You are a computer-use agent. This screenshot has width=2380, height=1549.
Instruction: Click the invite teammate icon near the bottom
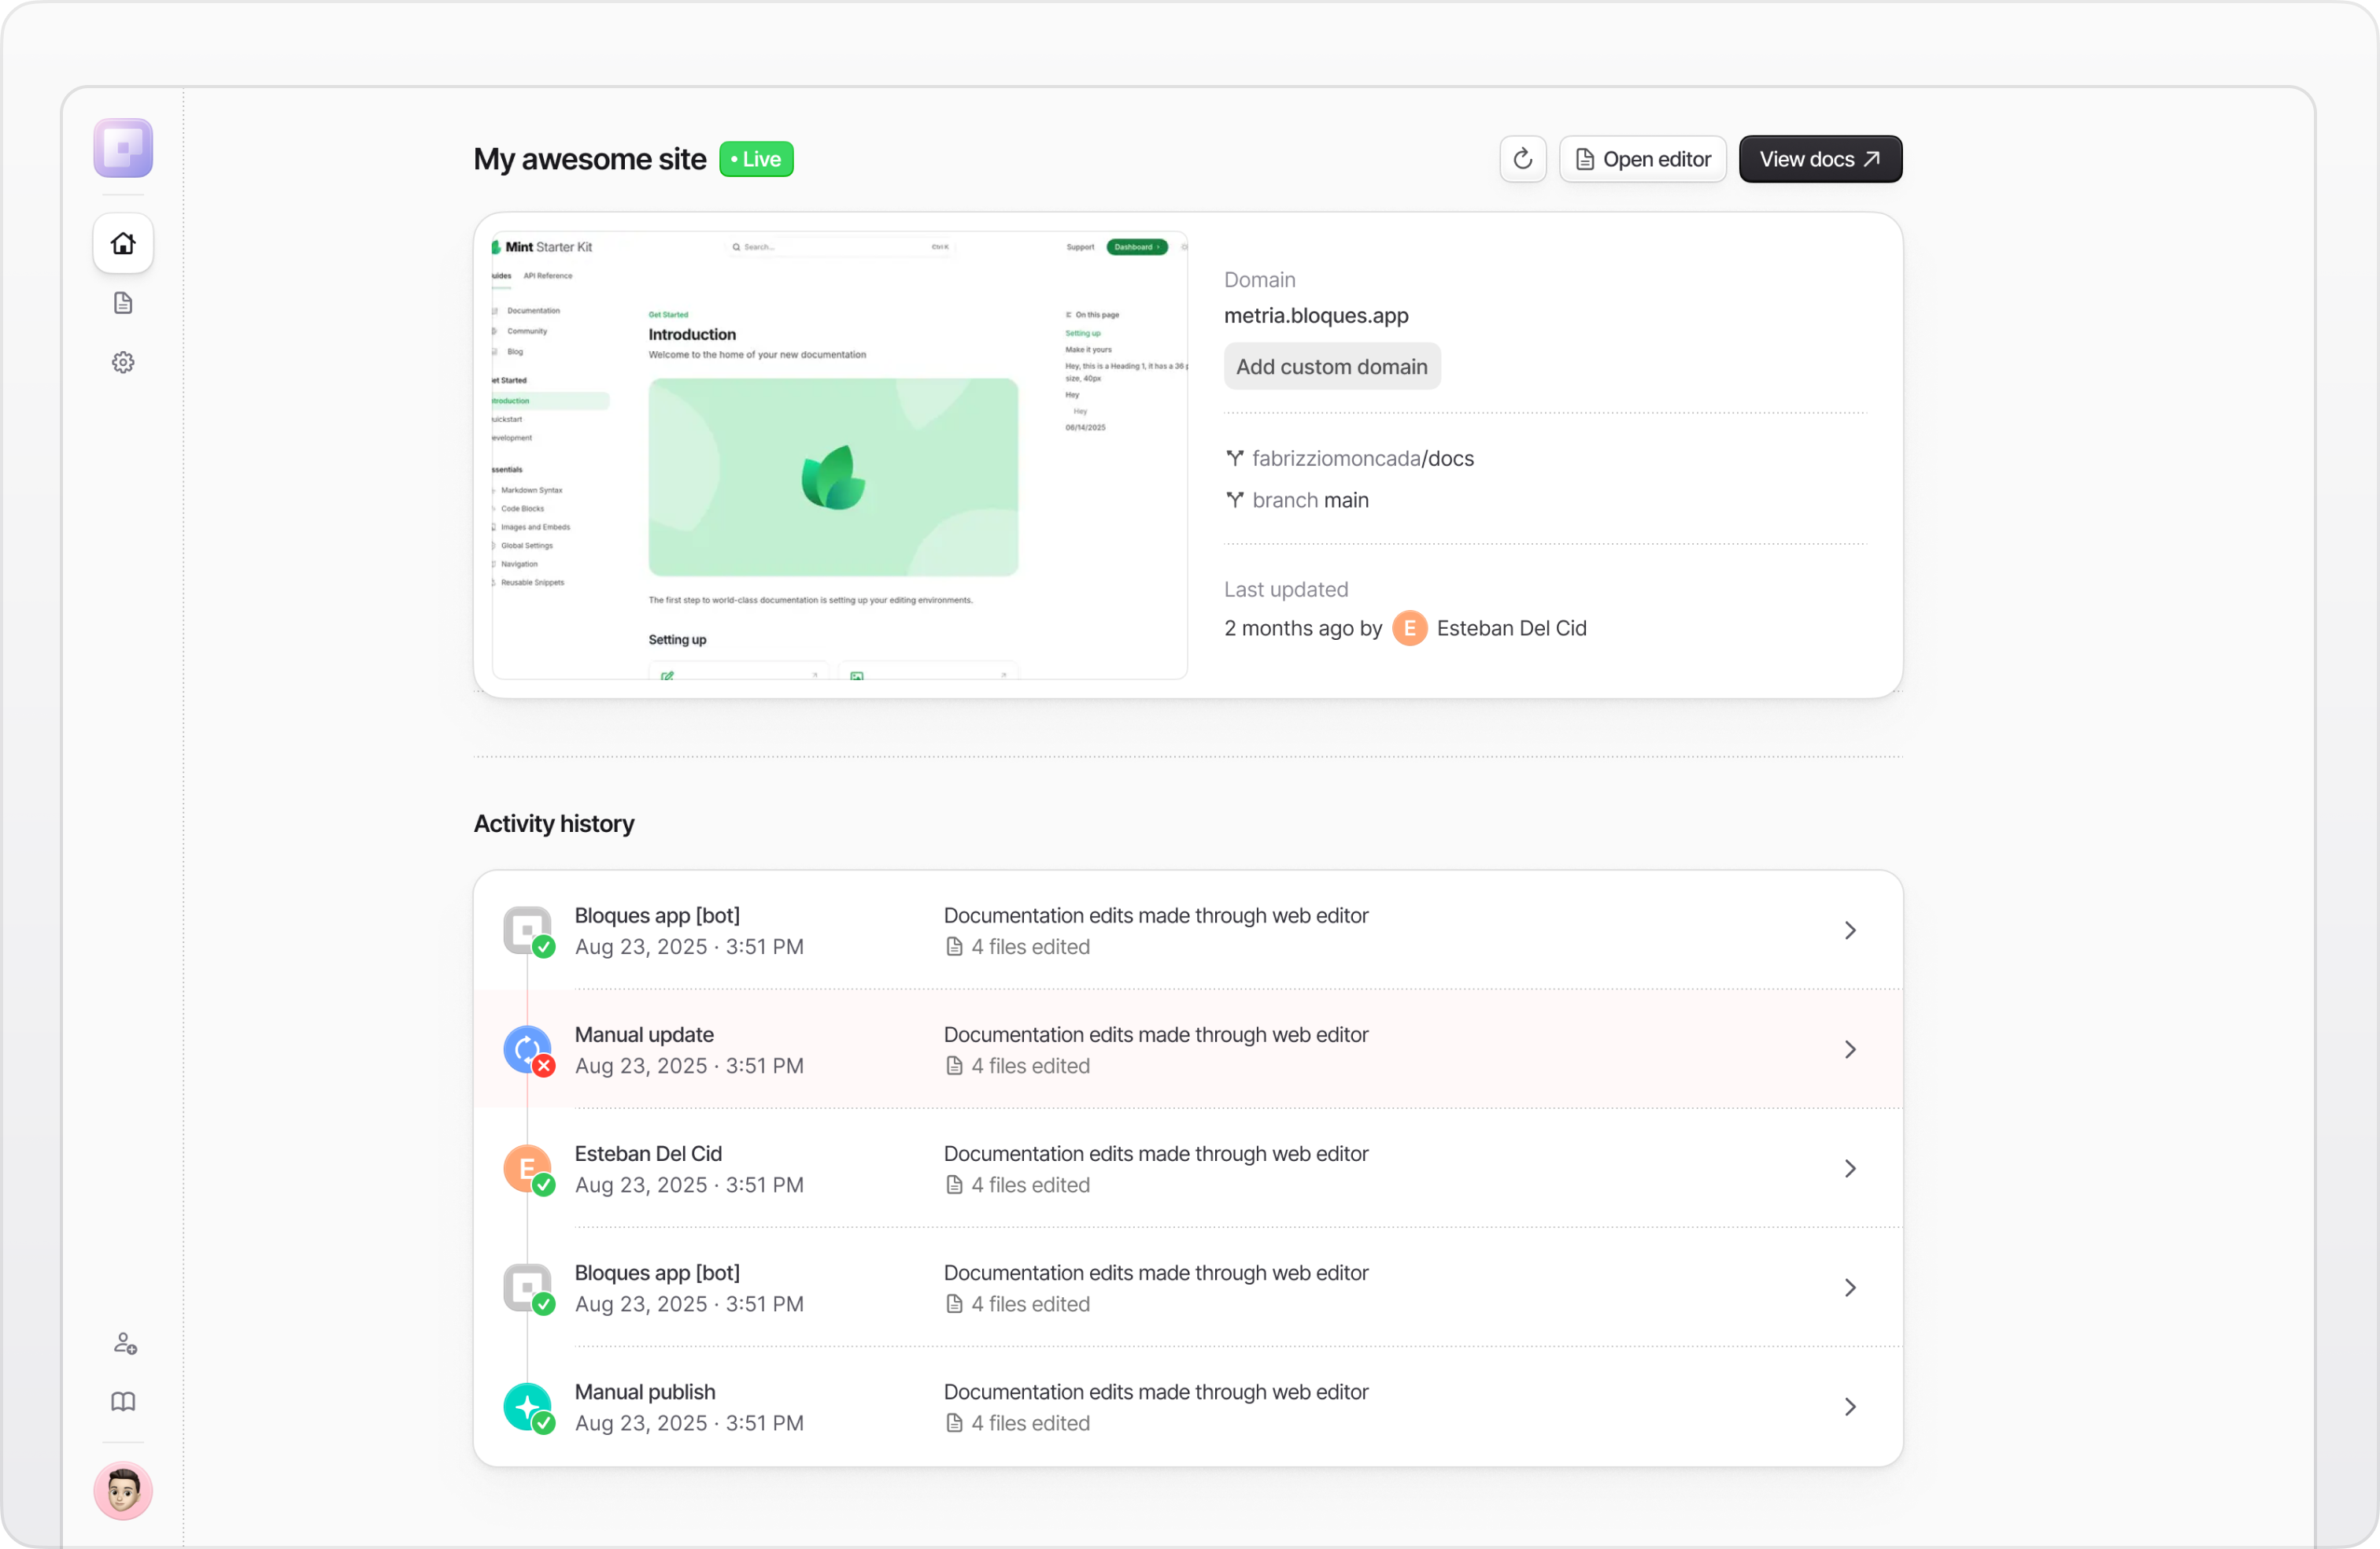125,1343
